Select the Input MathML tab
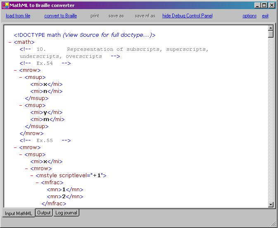 (x=19, y=213)
